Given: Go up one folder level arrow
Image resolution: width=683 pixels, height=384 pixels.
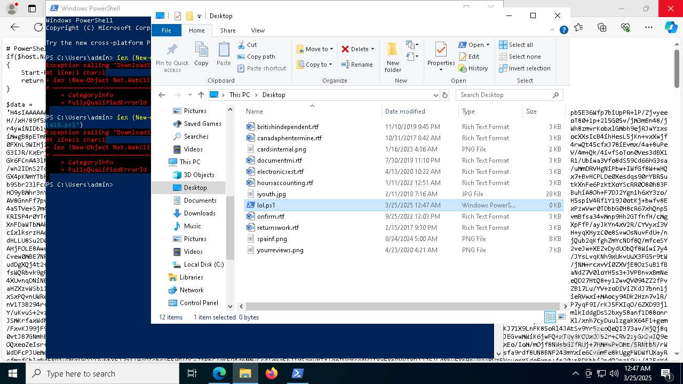Looking at the screenshot, I should pyautogui.click(x=201, y=95).
